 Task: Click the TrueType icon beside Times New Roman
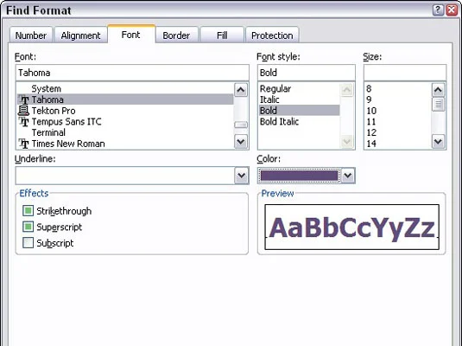pyautogui.click(x=24, y=144)
